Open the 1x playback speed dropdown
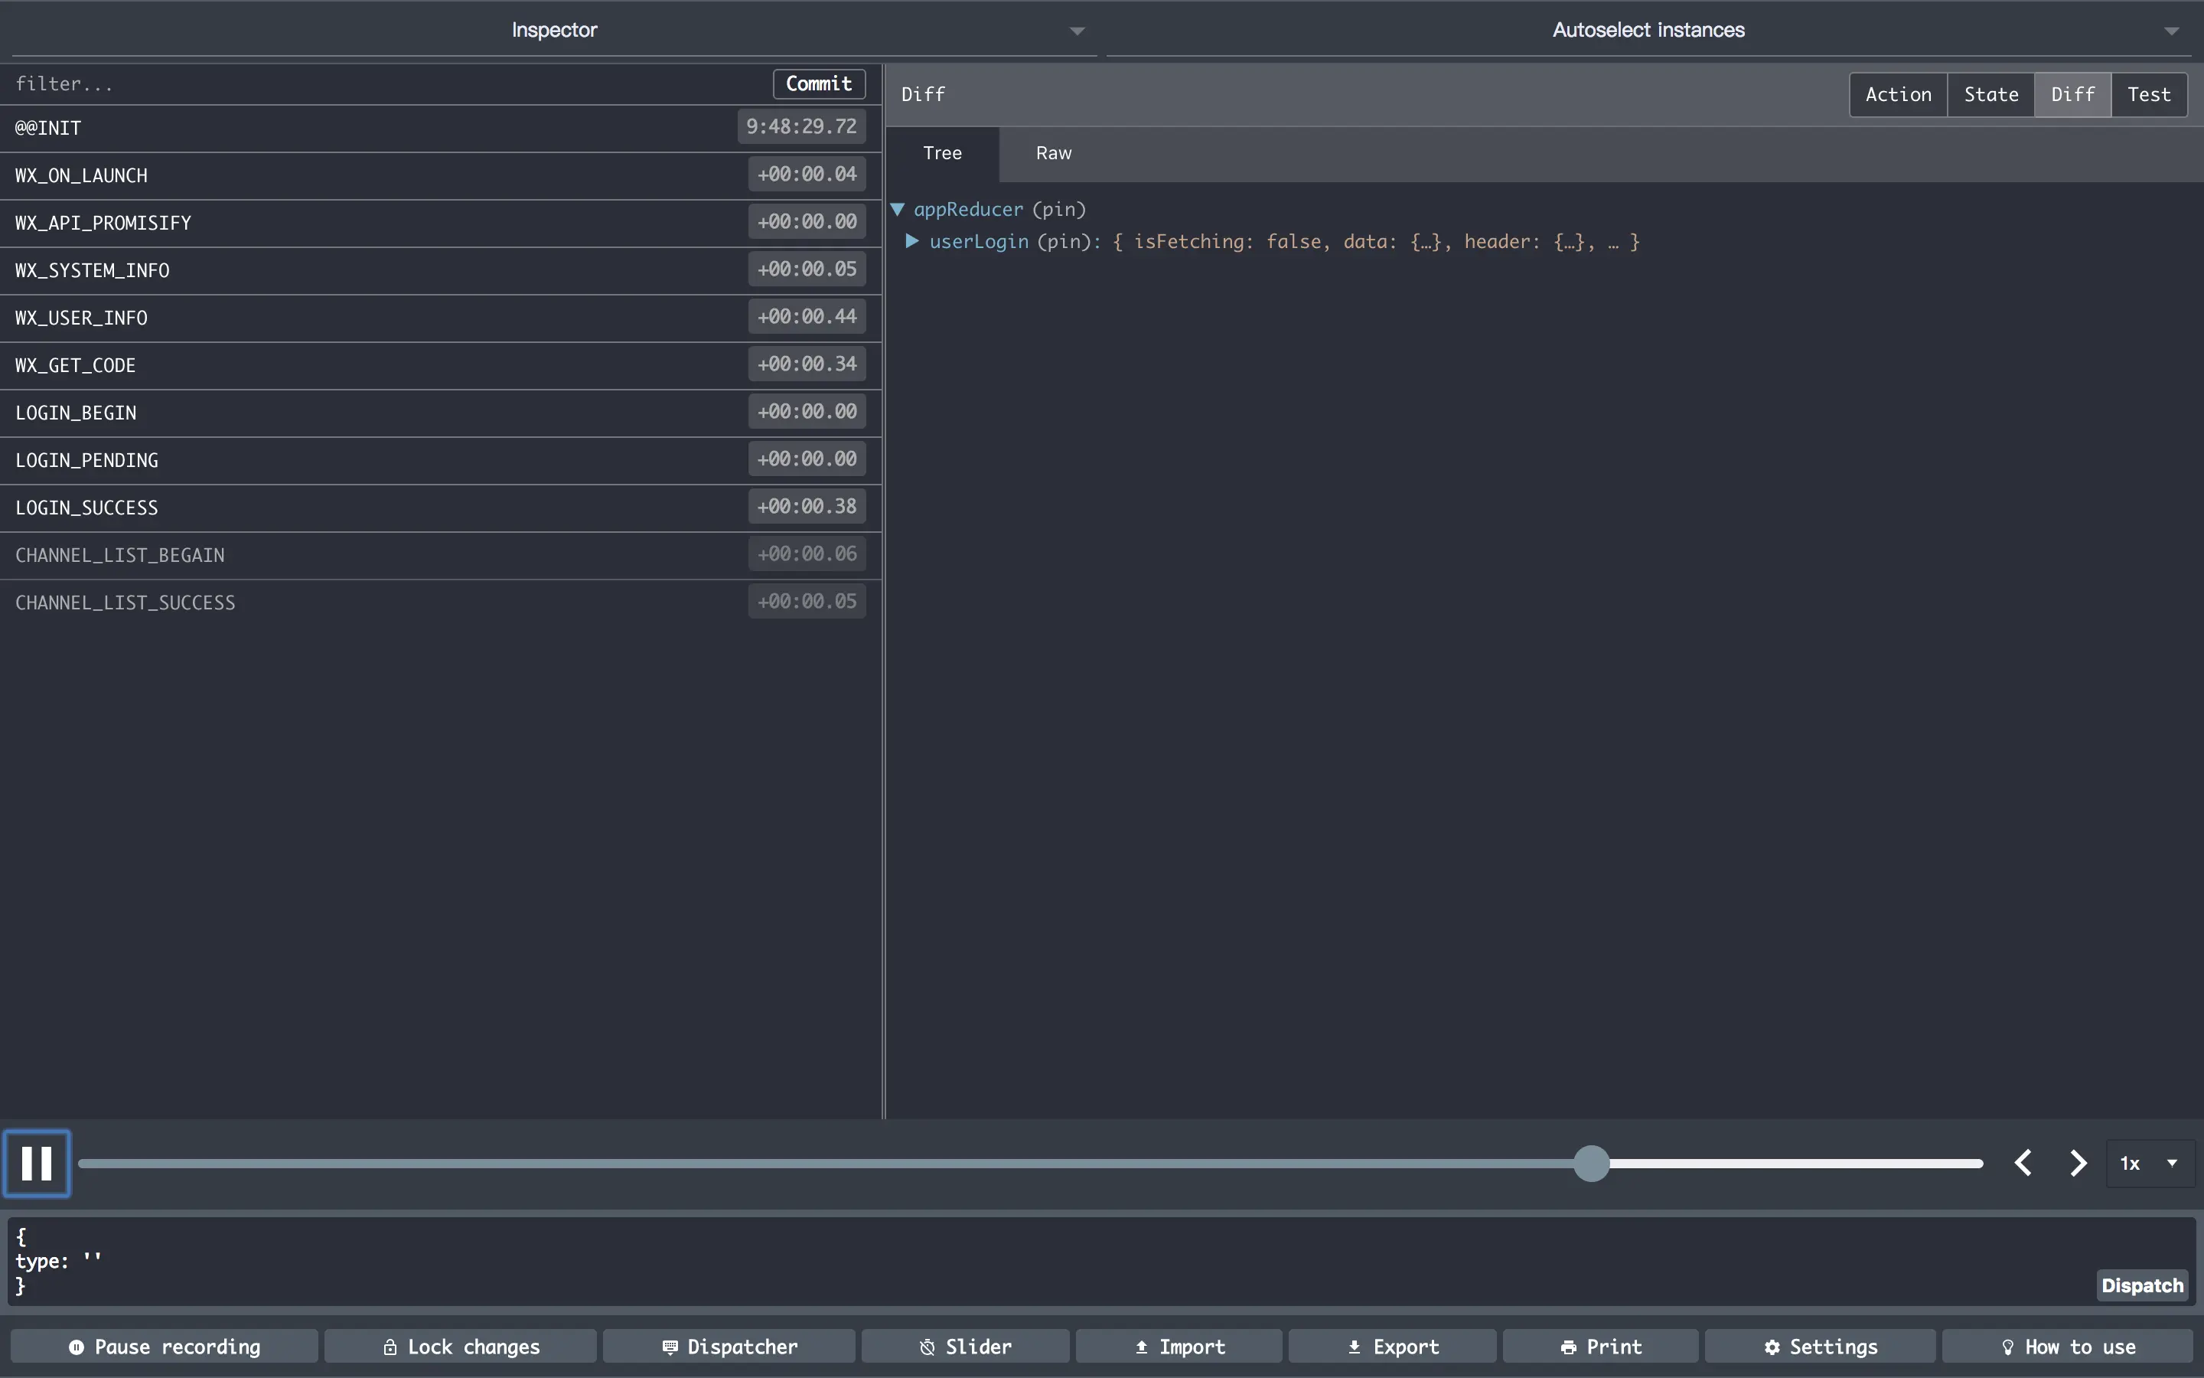The width and height of the screenshot is (2204, 1378). (2148, 1163)
